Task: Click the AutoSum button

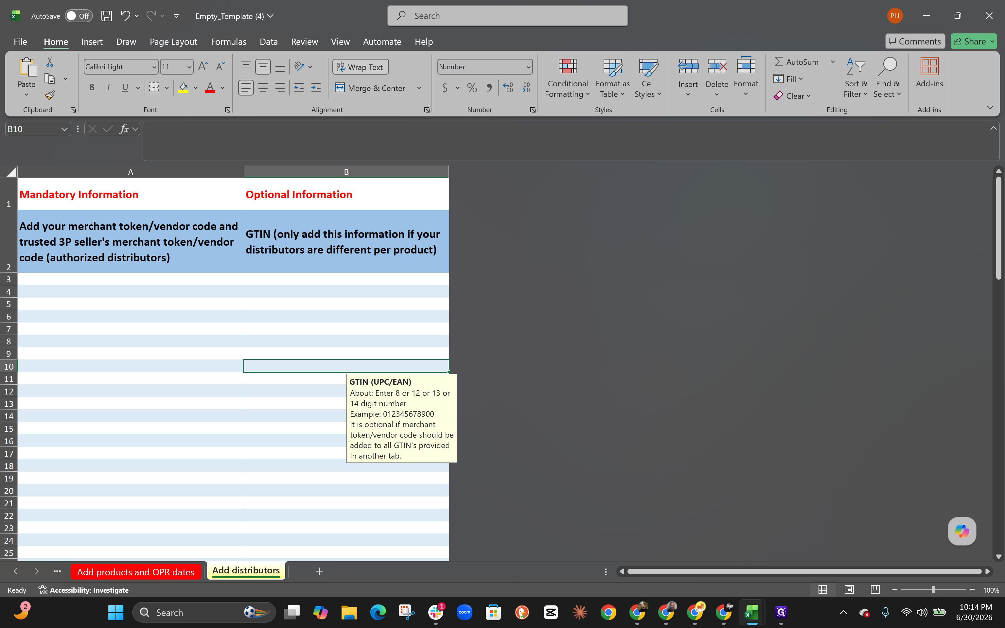Action: (x=797, y=62)
